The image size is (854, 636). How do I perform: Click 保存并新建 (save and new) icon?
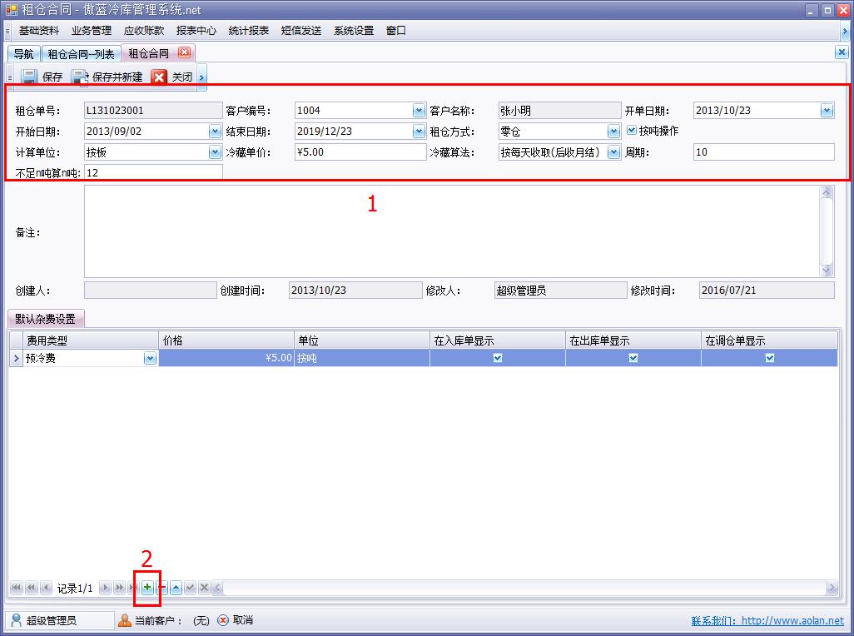(x=80, y=77)
